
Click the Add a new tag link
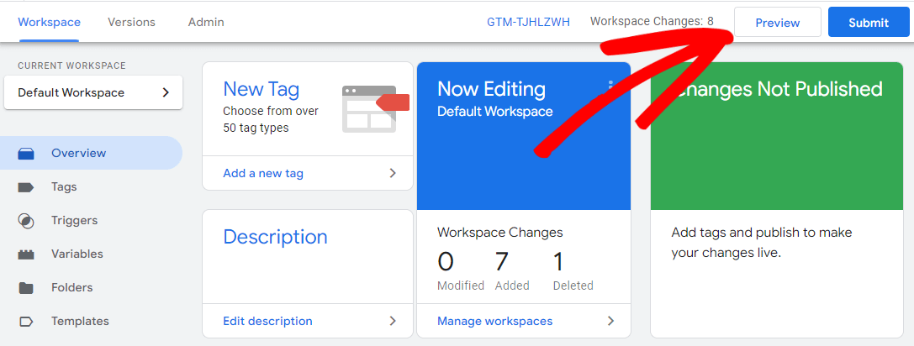pyautogui.click(x=263, y=173)
